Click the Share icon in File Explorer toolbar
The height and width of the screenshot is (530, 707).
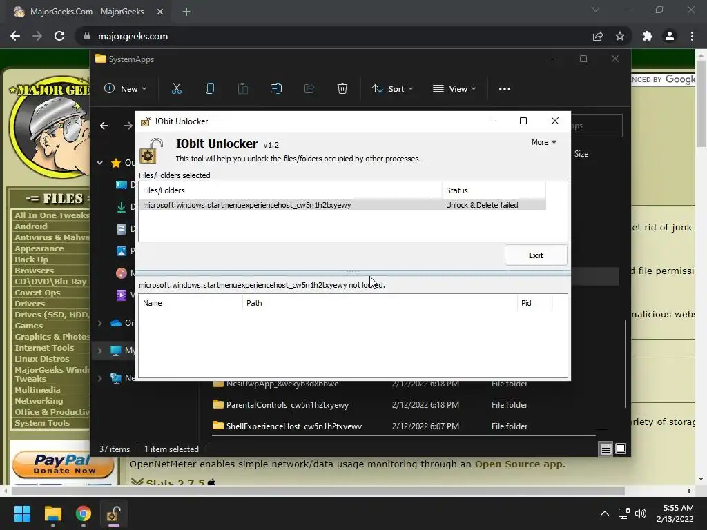tap(309, 89)
